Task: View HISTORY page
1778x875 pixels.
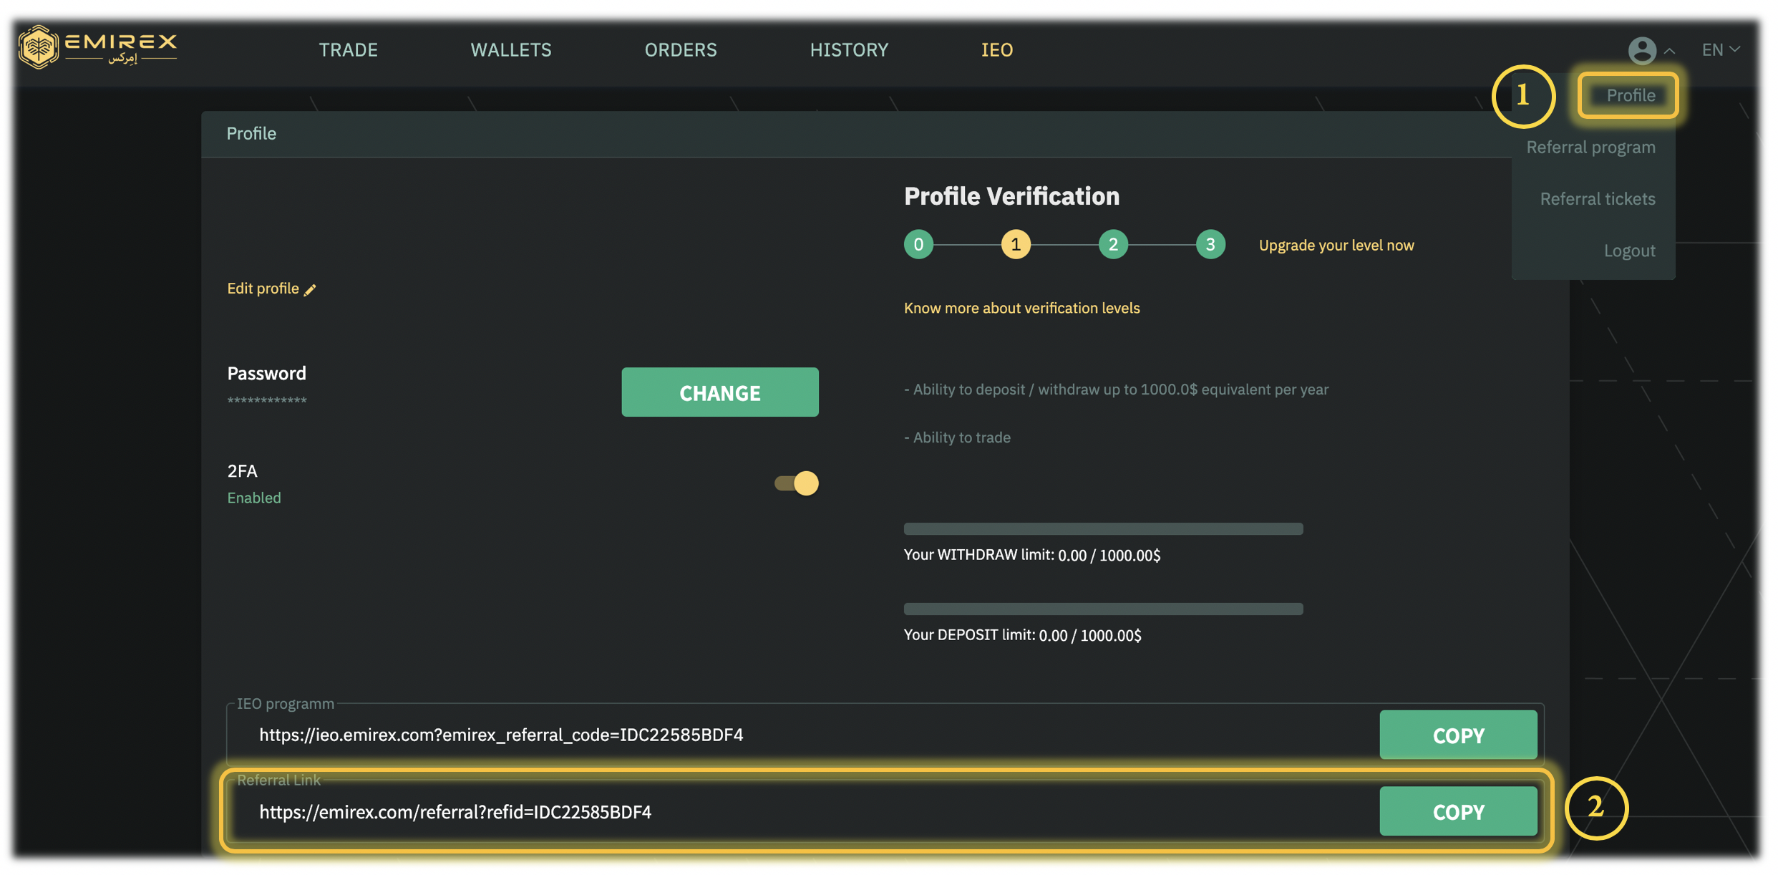Action: click(x=849, y=49)
